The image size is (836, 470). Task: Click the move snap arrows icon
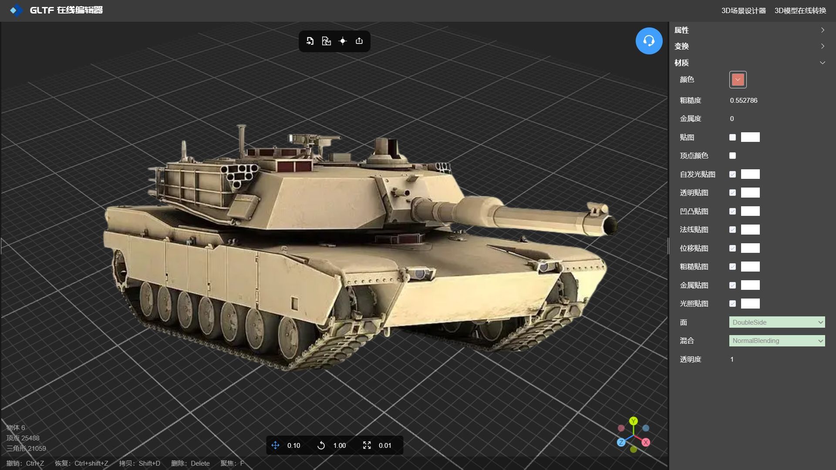(x=275, y=445)
